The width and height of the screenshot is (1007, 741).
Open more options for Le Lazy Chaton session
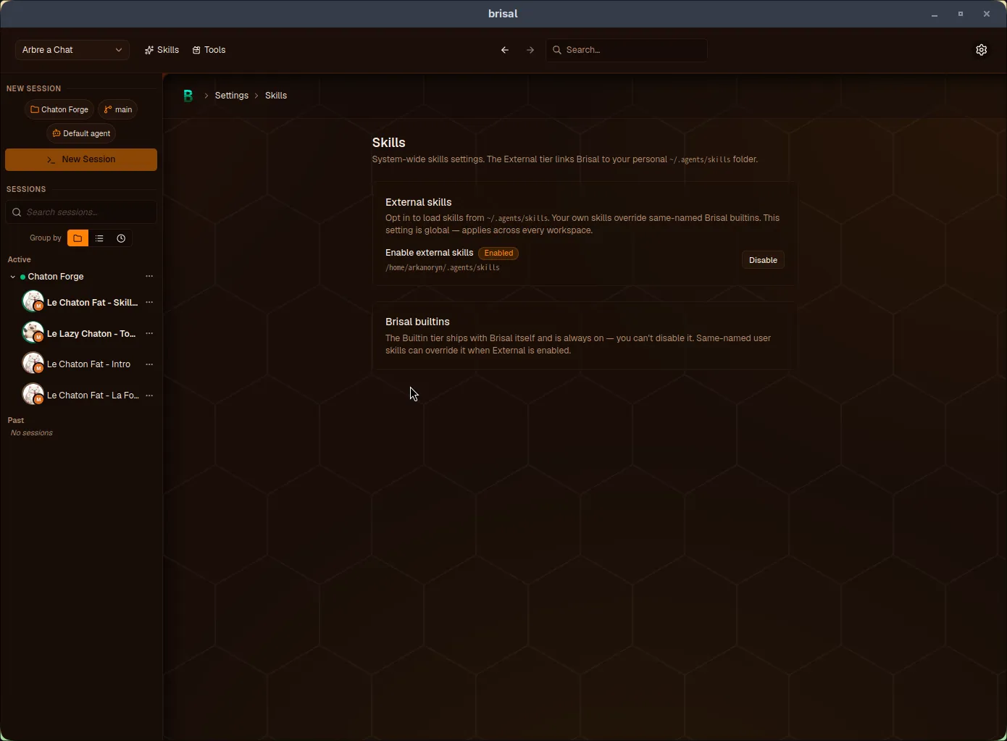[149, 333]
